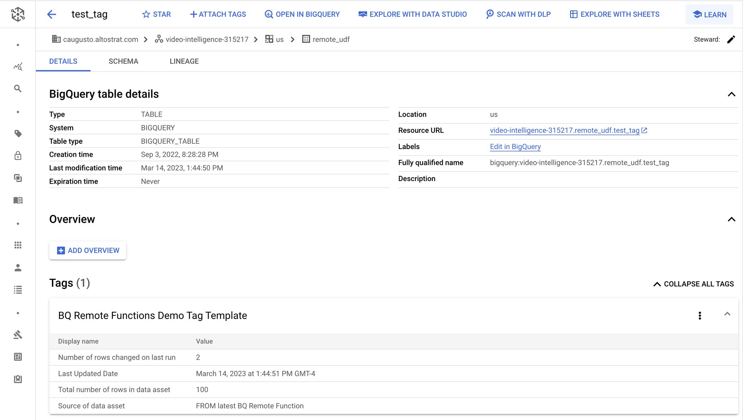
Task: Click the Edit in BigQuery link
Action: pyautogui.click(x=515, y=147)
